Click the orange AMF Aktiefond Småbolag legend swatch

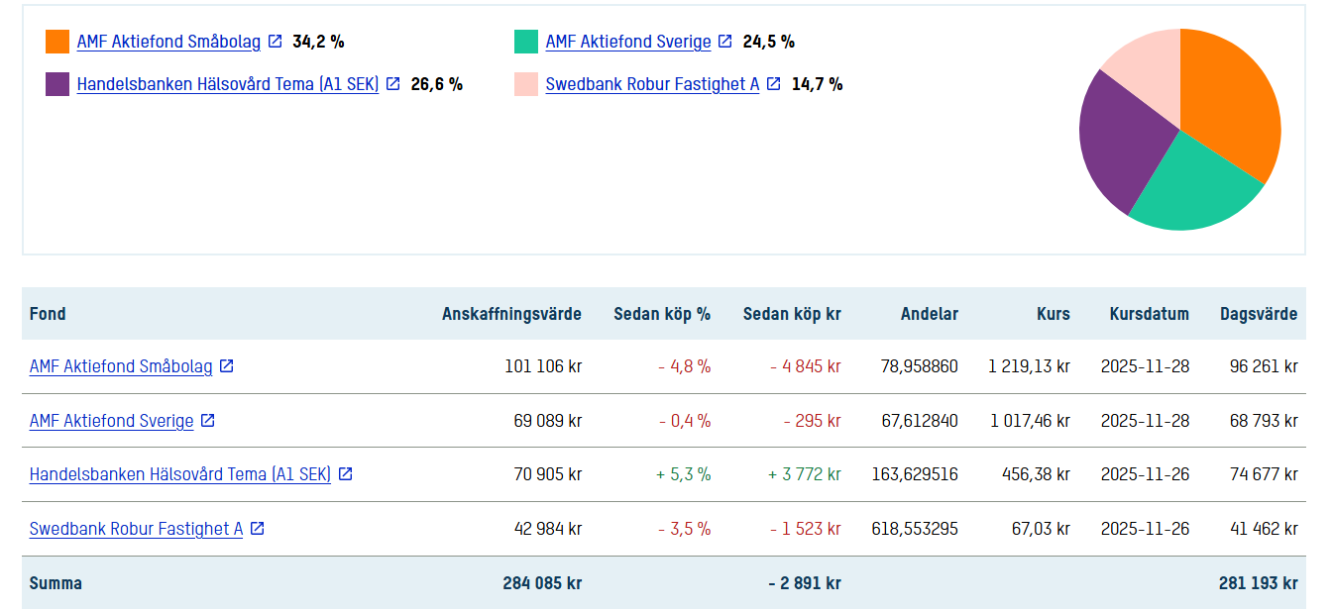[x=57, y=42]
